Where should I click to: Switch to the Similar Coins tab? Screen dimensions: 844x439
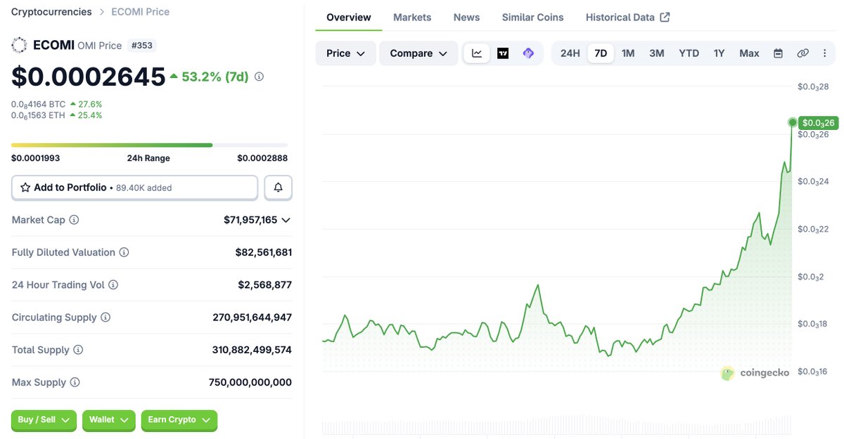tap(532, 18)
